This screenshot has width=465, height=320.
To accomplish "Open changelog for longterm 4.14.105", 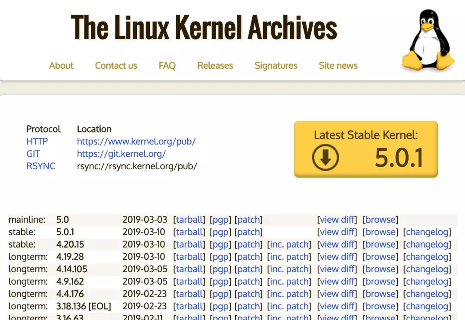I will click(427, 270).
